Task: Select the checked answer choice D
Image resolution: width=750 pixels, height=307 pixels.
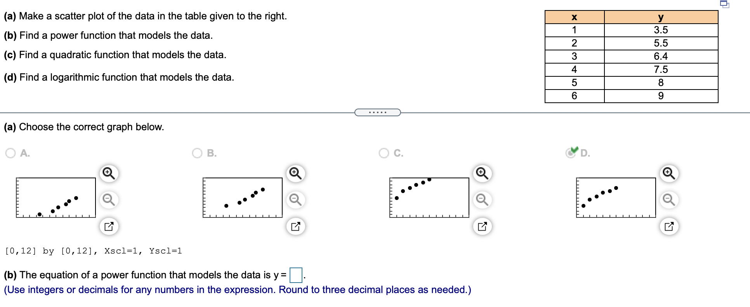Action: (x=570, y=153)
